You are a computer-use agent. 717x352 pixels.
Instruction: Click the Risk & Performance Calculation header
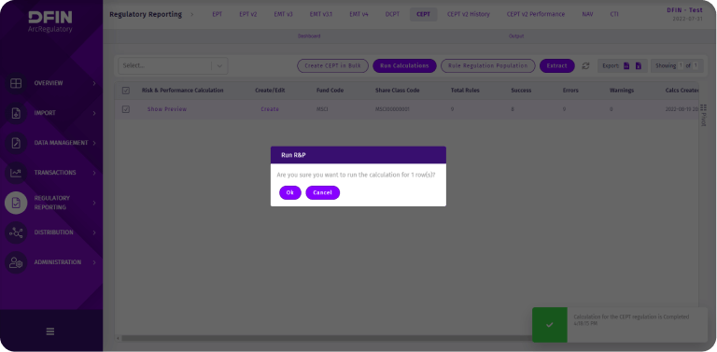[182, 91]
